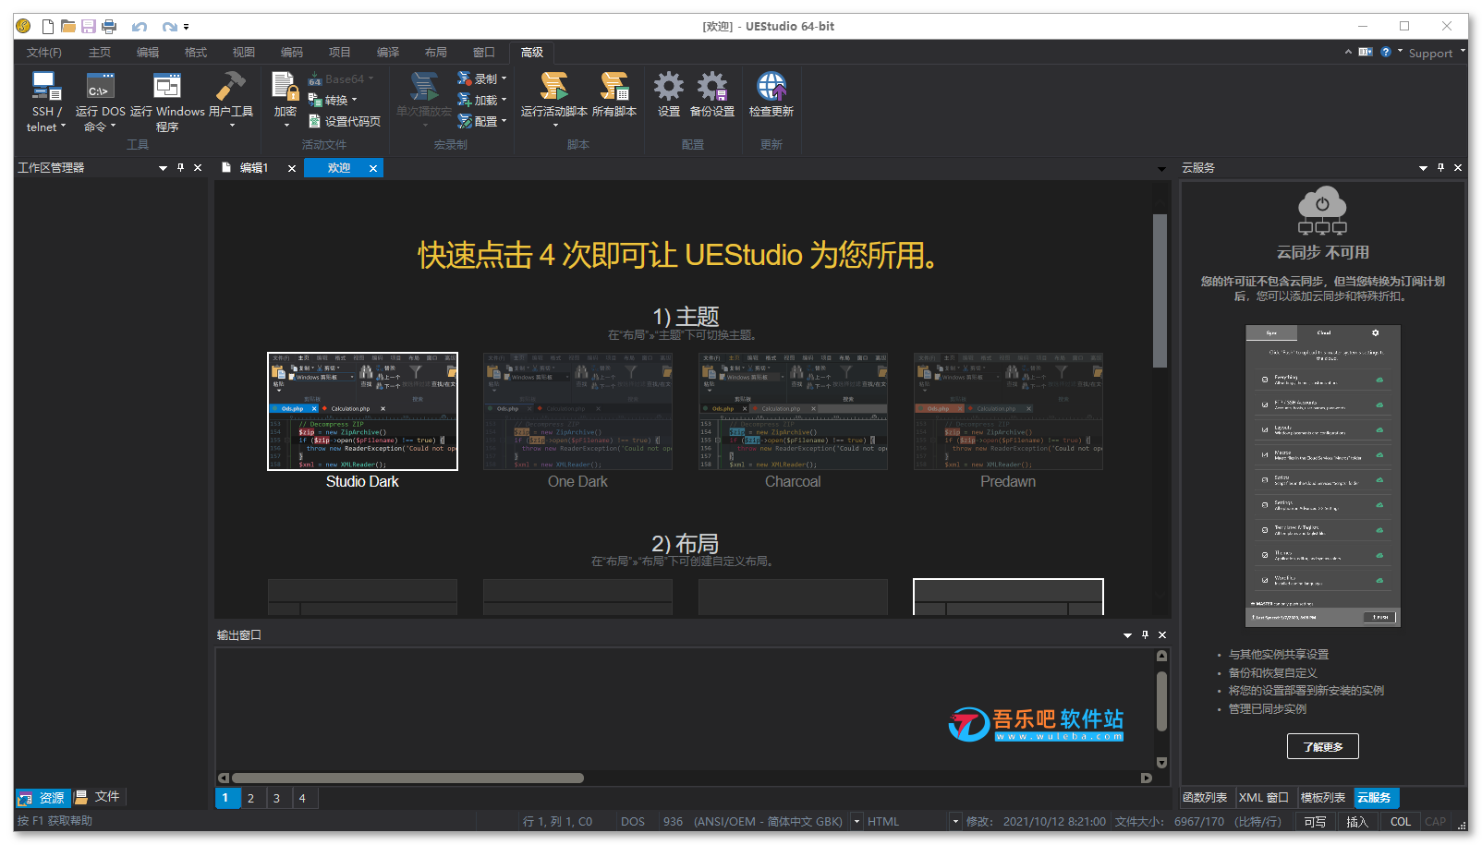The width and height of the screenshot is (1482, 845).
Task: Undo with the quick toolbar arrow
Action: click(140, 27)
